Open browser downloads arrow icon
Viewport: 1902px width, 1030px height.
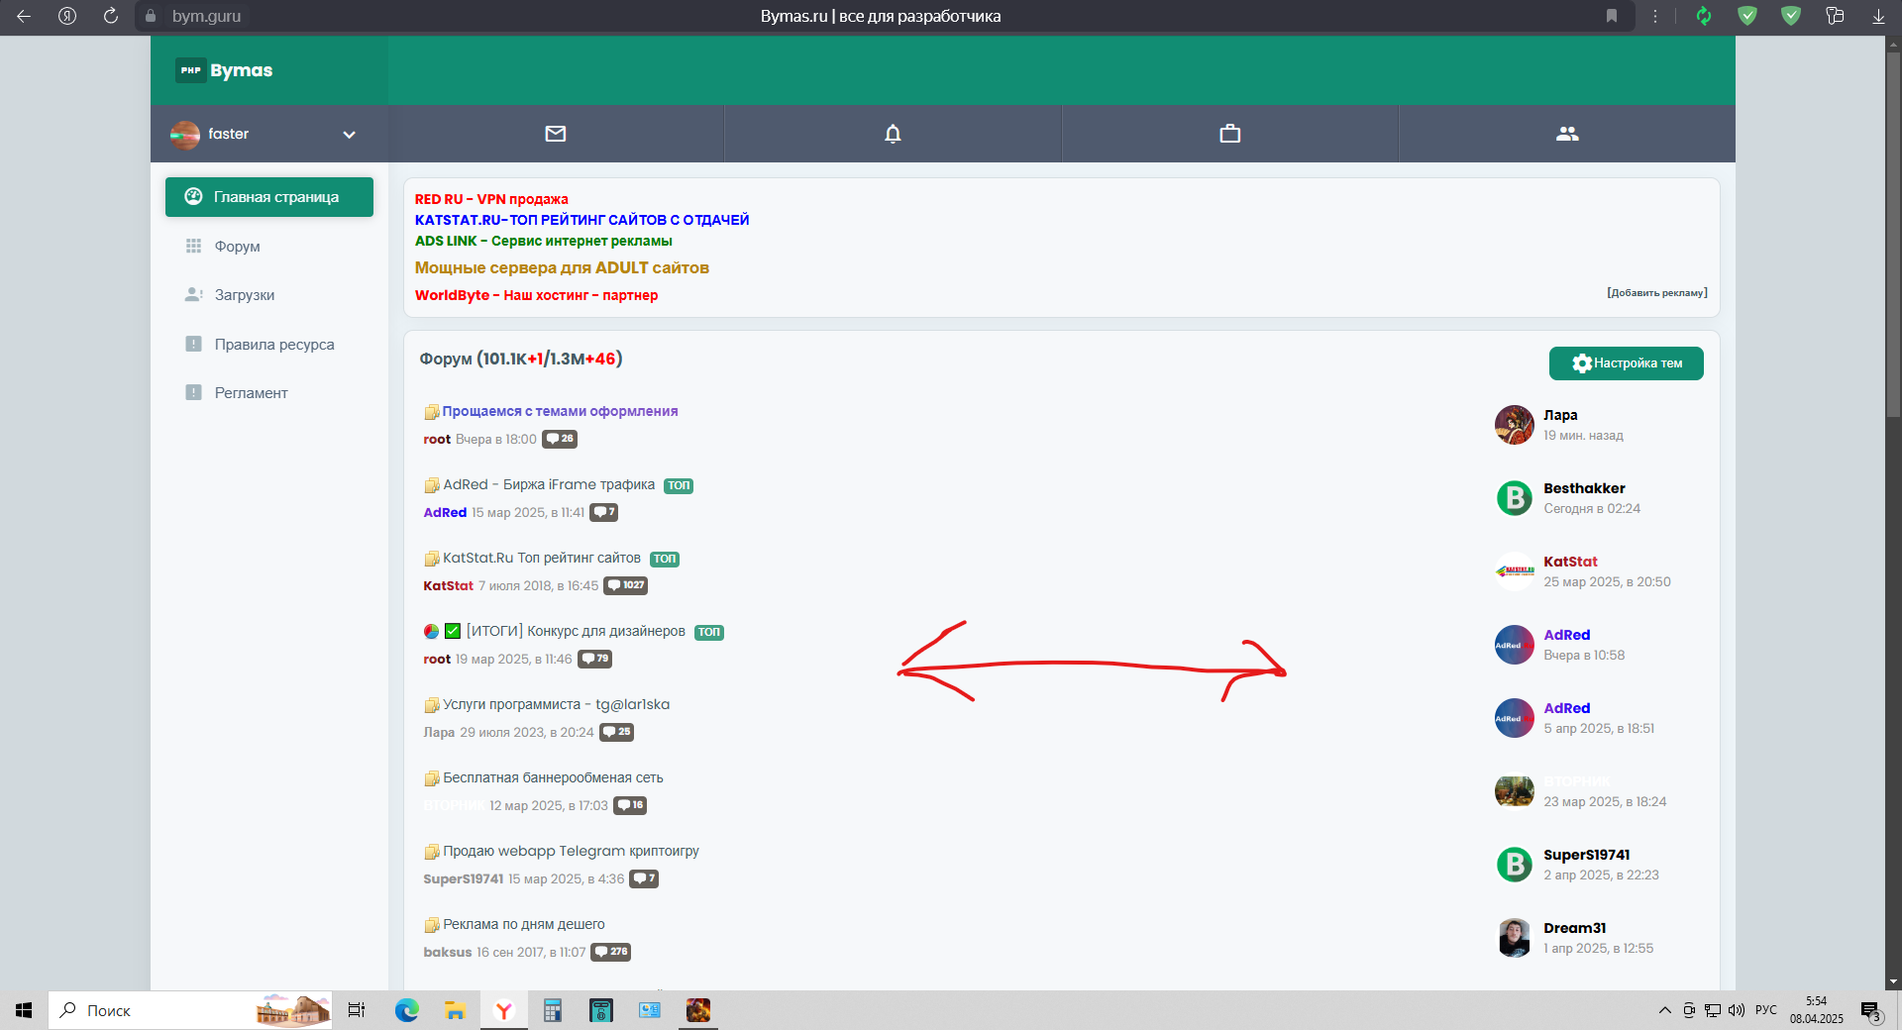[1878, 16]
